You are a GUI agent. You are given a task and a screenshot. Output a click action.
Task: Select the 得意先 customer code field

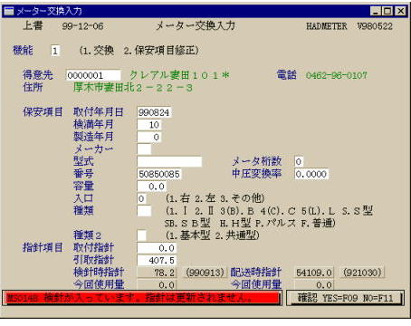tap(93, 75)
